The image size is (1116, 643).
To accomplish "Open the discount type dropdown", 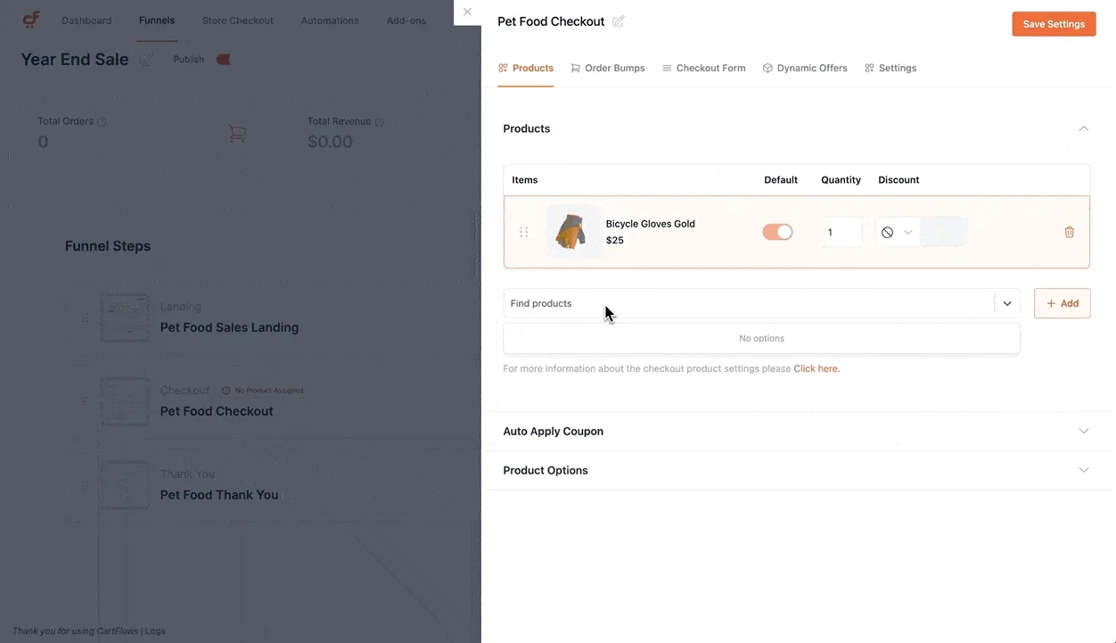I will tap(897, 232).
